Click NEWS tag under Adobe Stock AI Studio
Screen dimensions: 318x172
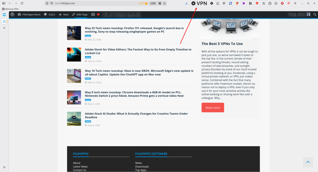click(88, 121)
